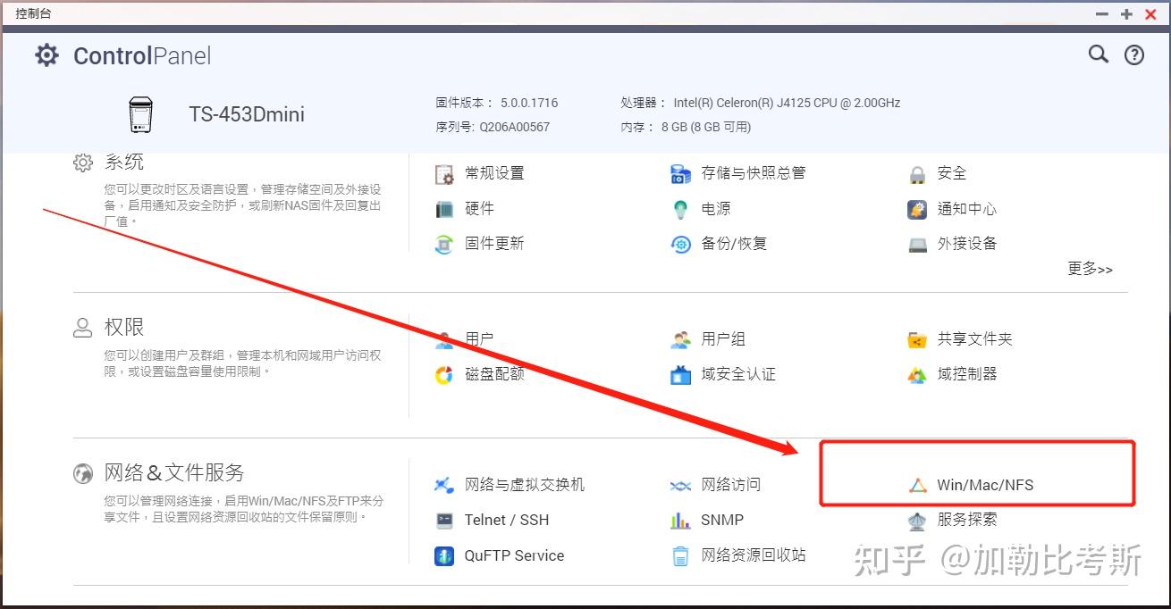The image size is (1171, 609).
Task: Open Win/Mac/NFS settings
Action: pos(987,485)
